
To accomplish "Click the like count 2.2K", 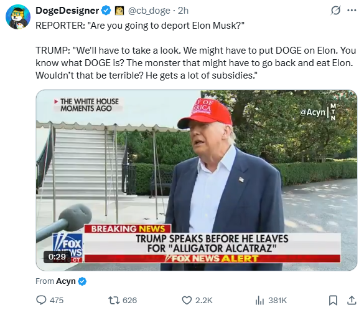I will coord(204,300).
